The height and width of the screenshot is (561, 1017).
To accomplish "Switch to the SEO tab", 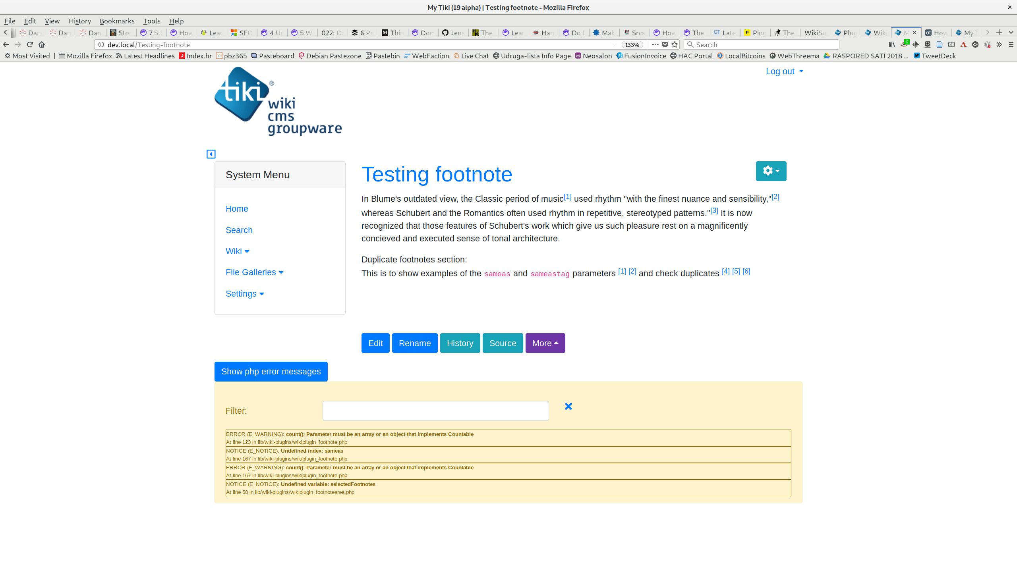I will pyautogui.click(x=242, y=33).
